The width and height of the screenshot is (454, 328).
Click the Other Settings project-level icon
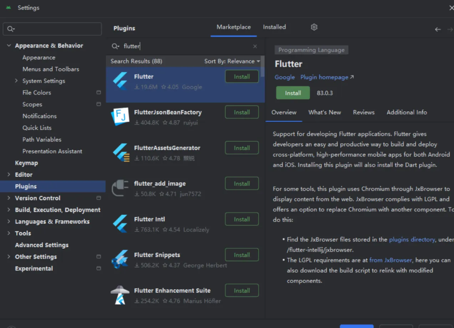99,256
